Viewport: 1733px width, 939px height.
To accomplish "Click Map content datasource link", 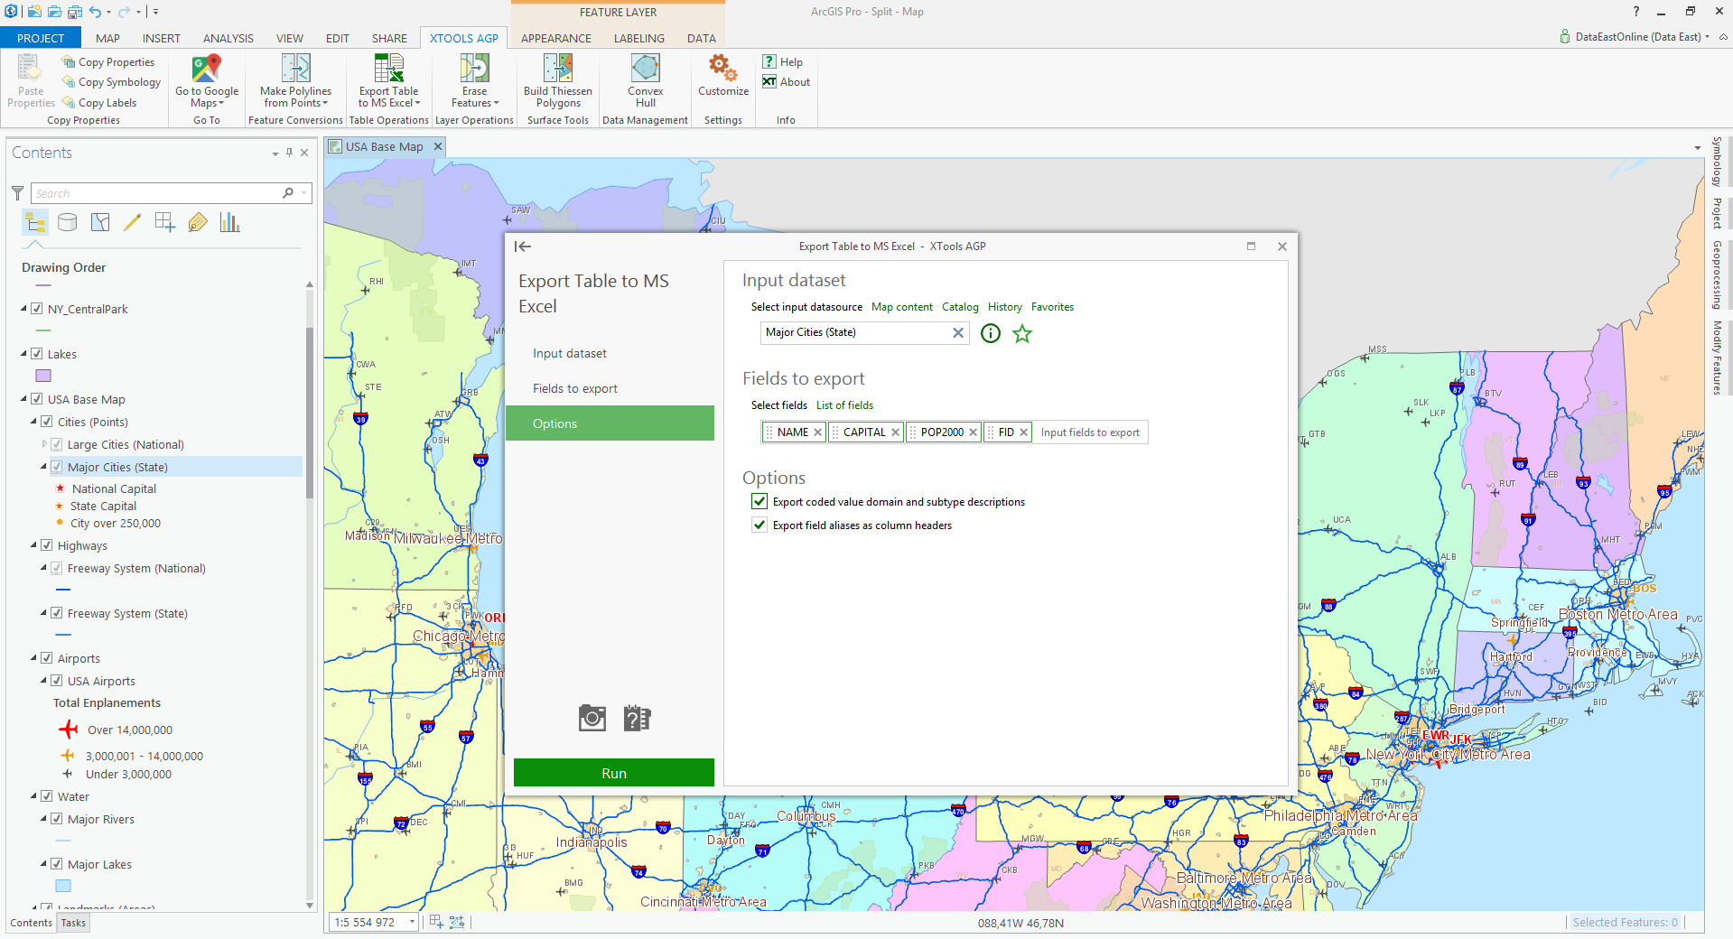I will tap(901, 307).
